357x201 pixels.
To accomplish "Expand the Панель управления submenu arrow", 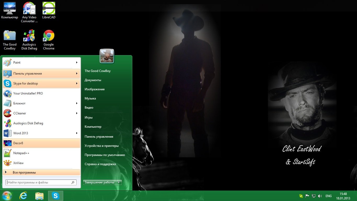I will click(x=77, y=74).
